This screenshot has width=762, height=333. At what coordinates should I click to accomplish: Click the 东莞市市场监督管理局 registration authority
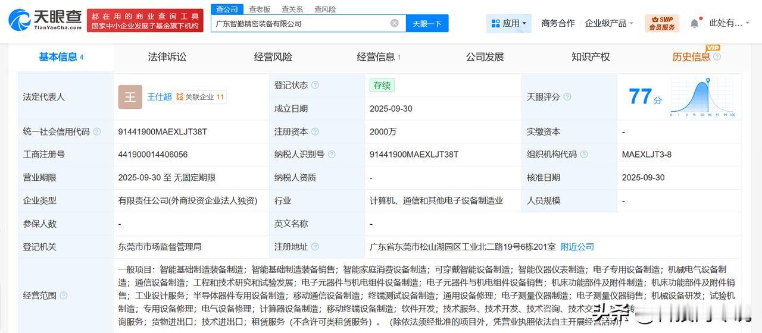160,247
